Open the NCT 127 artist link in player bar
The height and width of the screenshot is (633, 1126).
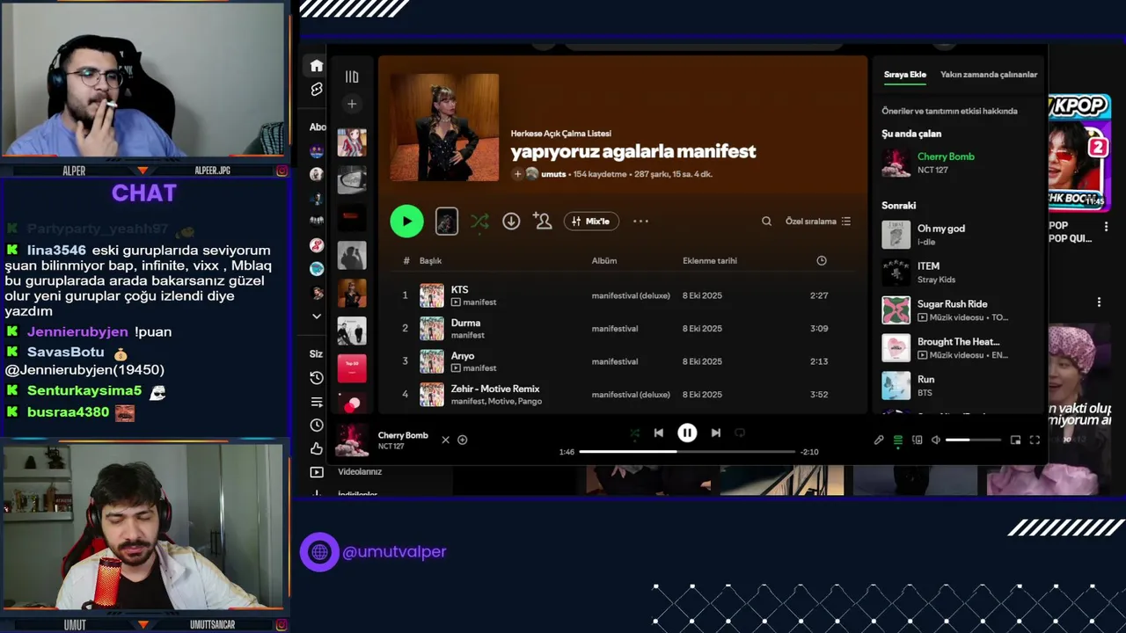pos(392,447)
